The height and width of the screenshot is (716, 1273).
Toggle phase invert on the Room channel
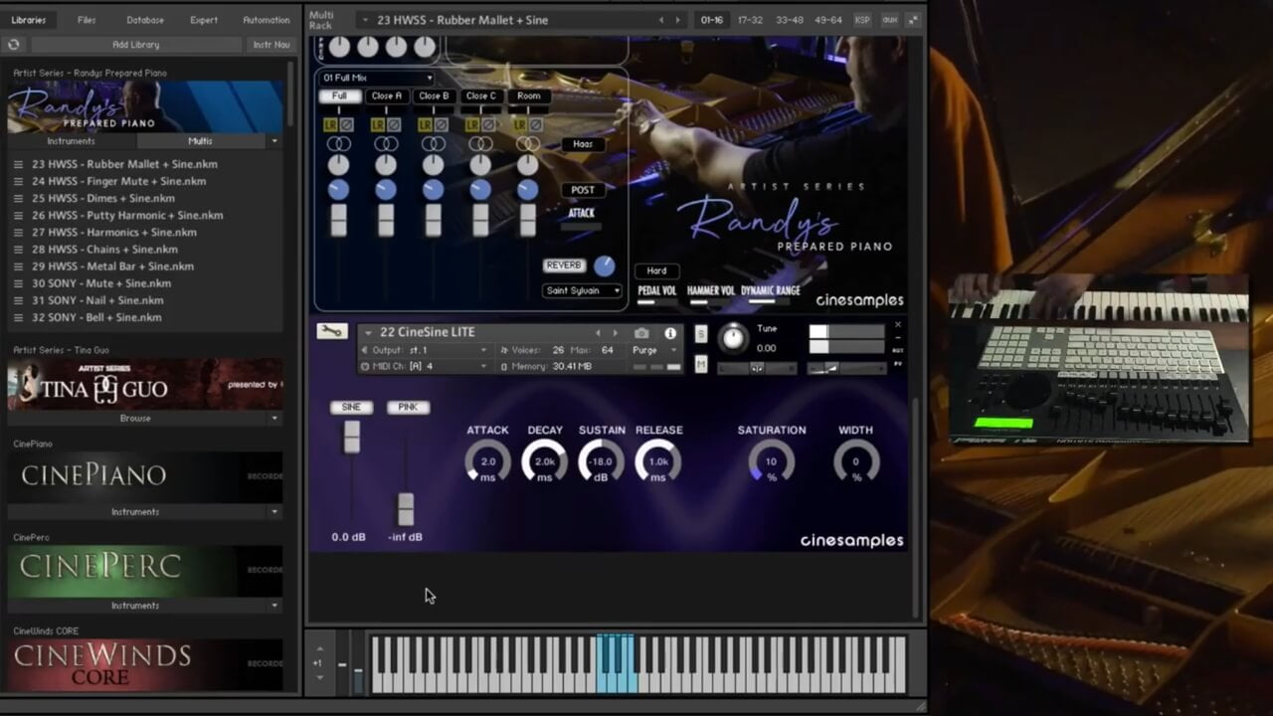536,125
